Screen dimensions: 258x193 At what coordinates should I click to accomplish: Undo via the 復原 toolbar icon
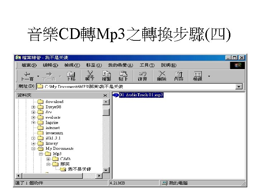(x=143, y=76)
